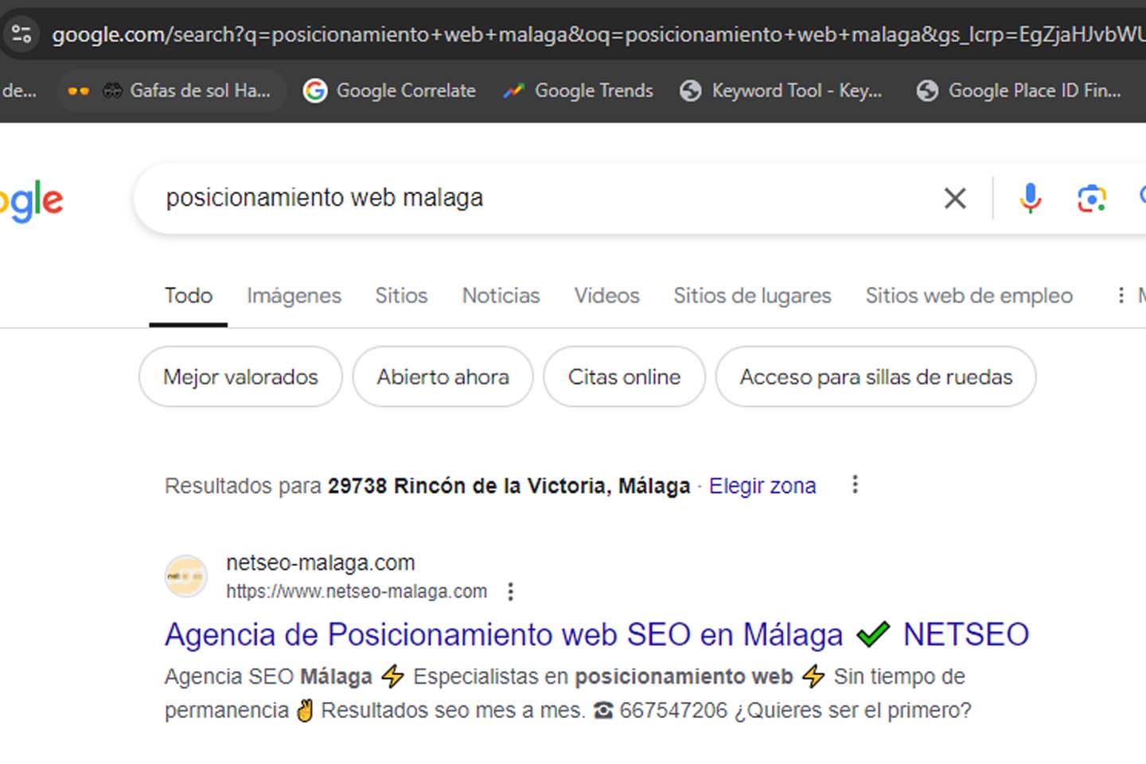
Task: Switch to the Sitios web de empleo tab
Action: point(969,296)
